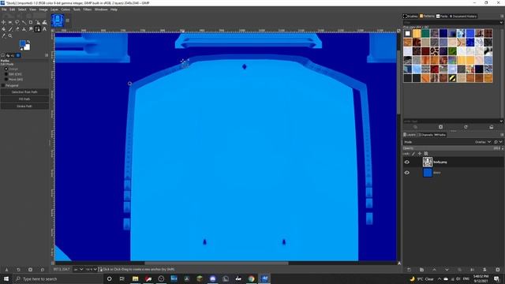Click Selection from Path button
The height and width of the screenshot is (284, 505).
(x=24, y=92)
